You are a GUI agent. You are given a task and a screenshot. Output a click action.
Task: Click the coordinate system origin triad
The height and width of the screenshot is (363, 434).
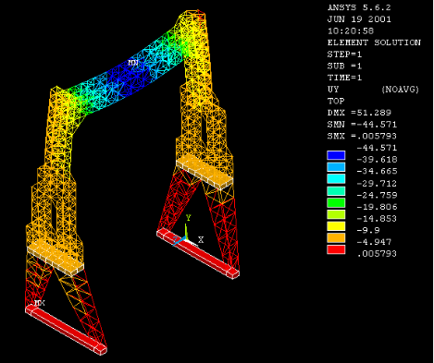click(x=184, y=237)
